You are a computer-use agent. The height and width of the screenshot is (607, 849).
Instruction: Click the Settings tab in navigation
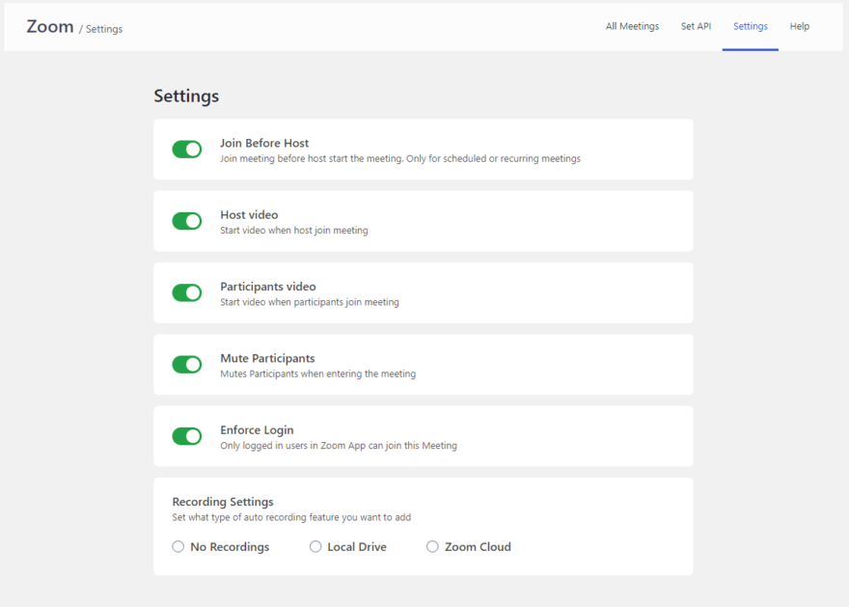pos(751,26)
